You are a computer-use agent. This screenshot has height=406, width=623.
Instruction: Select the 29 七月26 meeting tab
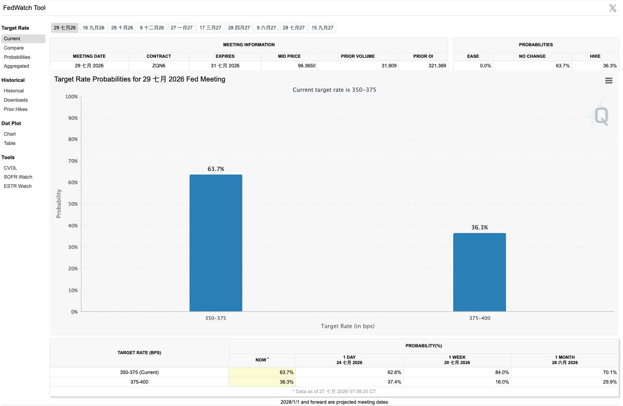(65, 28)
